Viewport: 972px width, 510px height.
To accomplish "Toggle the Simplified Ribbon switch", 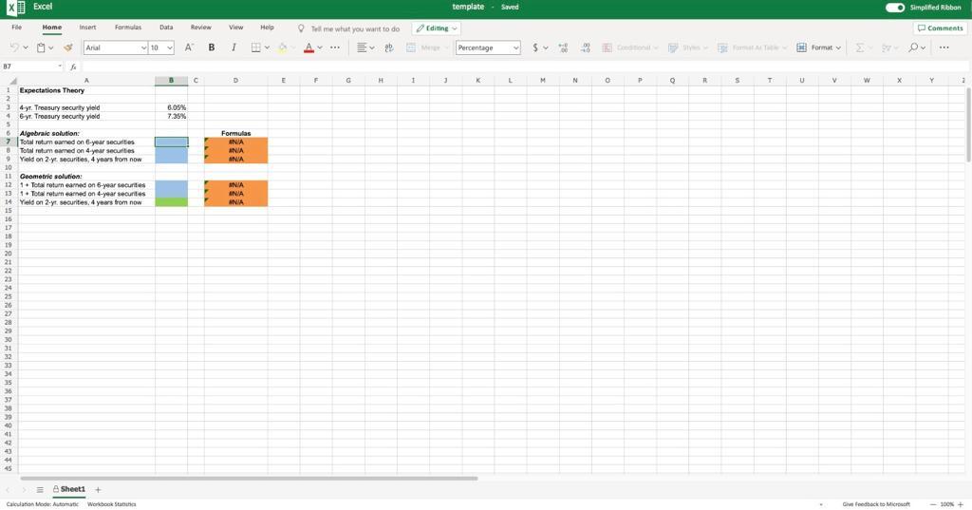I will [894, 8].
